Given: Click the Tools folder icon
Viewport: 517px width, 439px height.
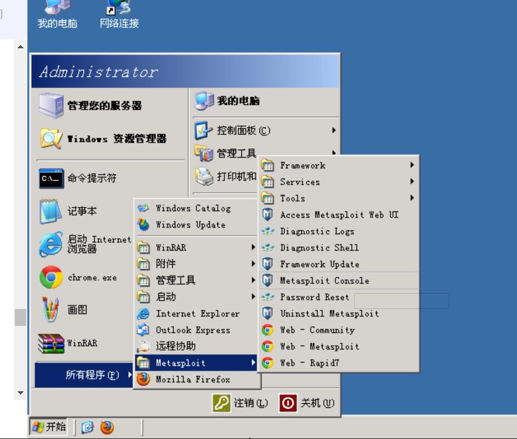Looking at the screenshot, I should [x=268, y=198].
